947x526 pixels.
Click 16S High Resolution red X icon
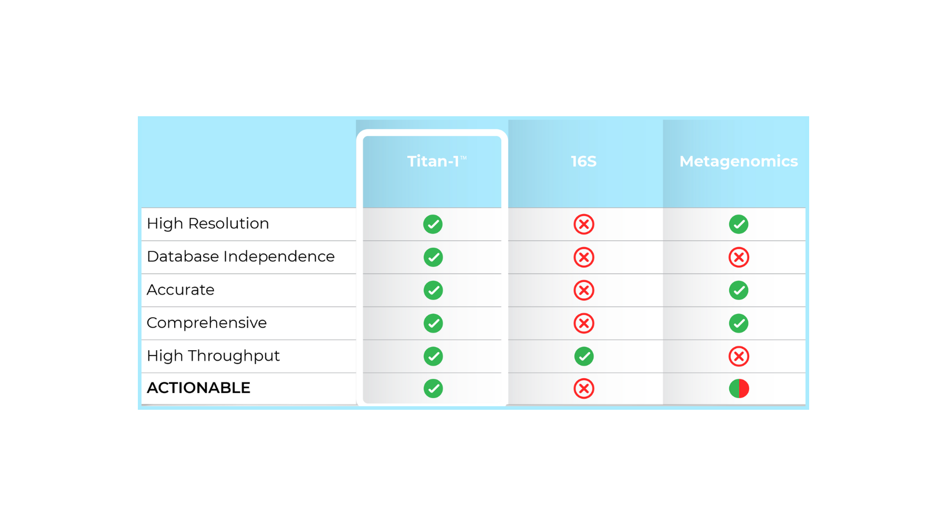click(x=583, y=224)
